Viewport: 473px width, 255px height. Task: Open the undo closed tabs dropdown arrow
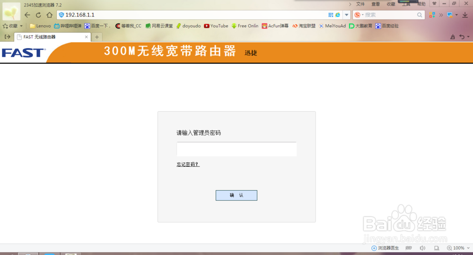coord(468,37)
